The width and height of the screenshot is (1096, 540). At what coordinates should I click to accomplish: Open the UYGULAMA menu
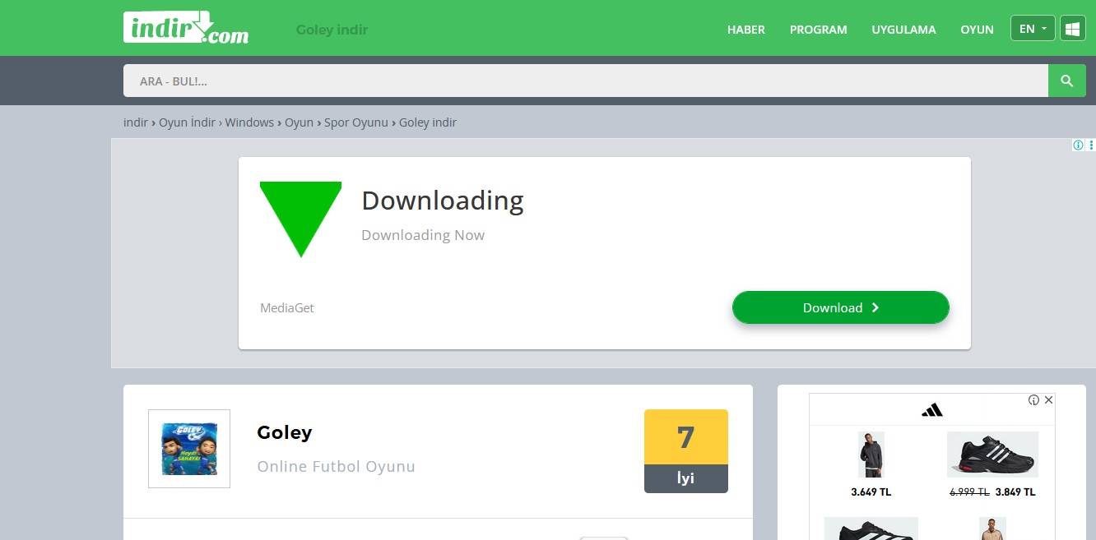904,30
